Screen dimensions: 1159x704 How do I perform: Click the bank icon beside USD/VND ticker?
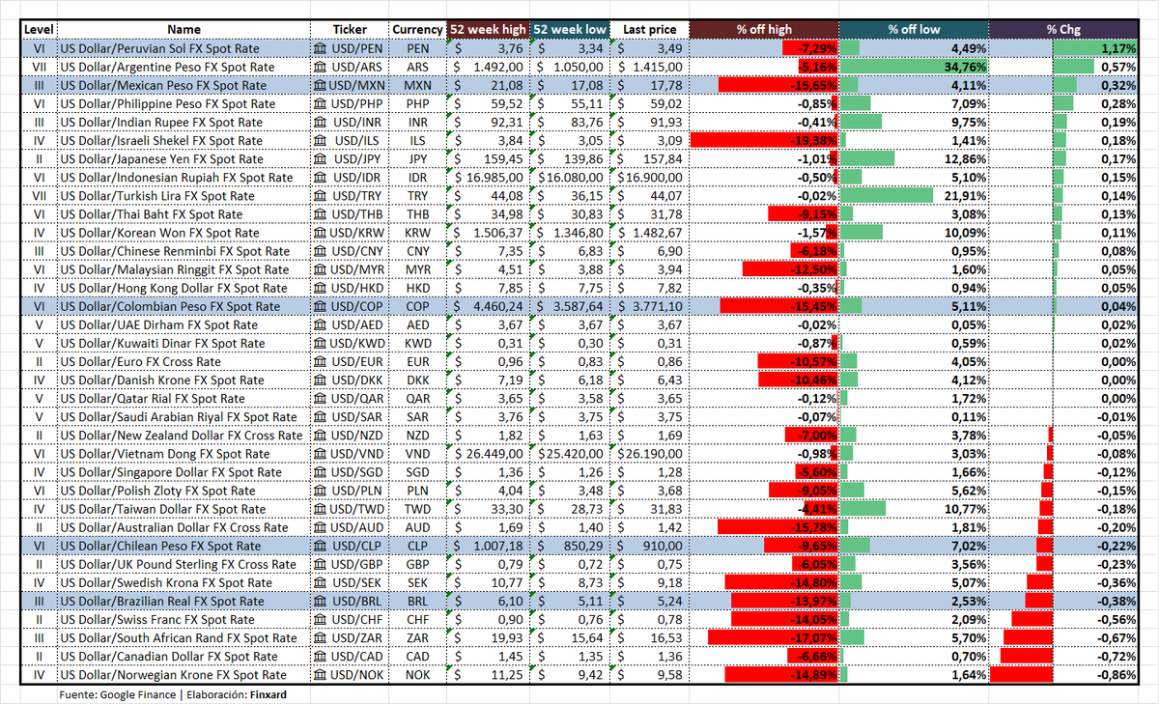[321, 452]
